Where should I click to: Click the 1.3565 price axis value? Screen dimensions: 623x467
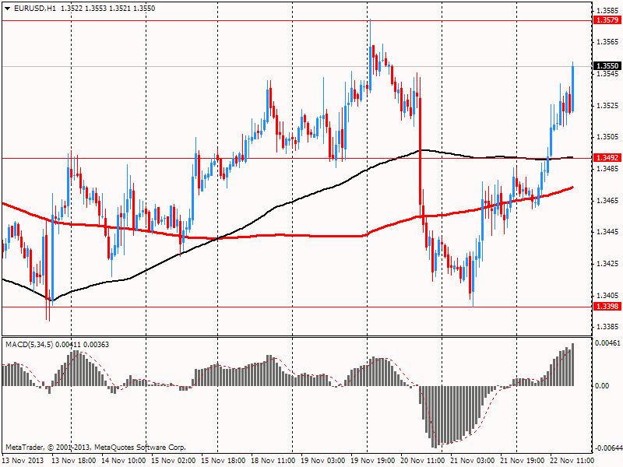tap(606, 42)
